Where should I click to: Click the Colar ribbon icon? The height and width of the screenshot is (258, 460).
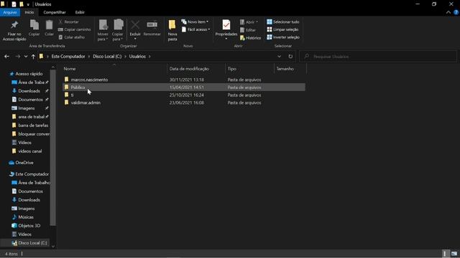pos(49,28)
